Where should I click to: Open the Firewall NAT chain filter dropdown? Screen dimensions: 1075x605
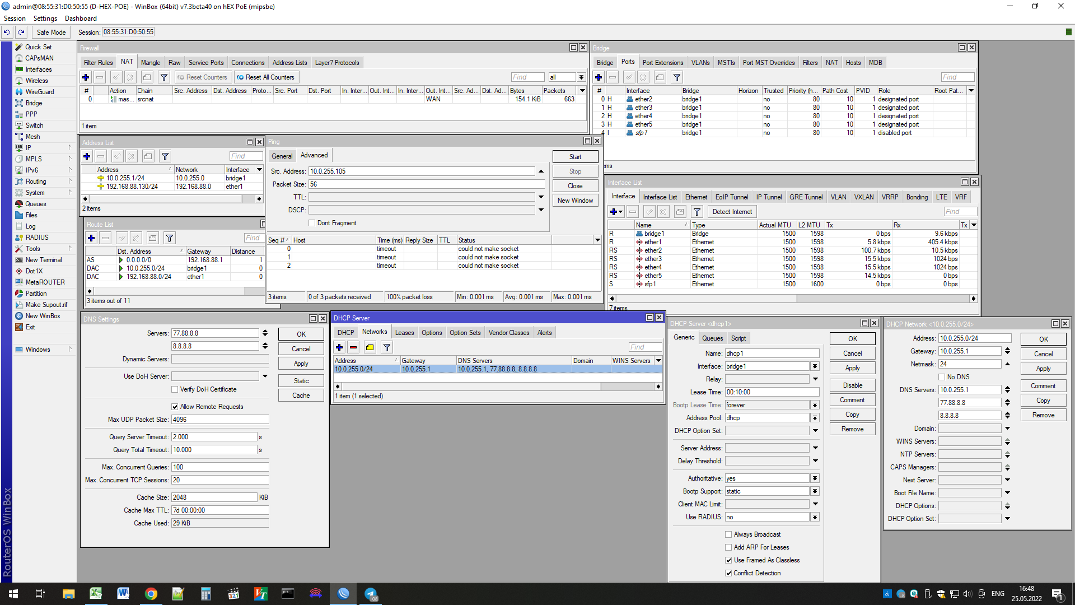pyautogui.click(x=581, y=77)
